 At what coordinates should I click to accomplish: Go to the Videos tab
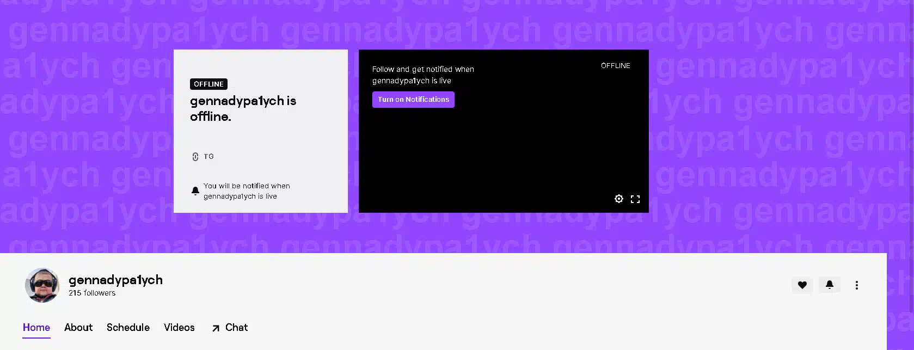(179, 327)
